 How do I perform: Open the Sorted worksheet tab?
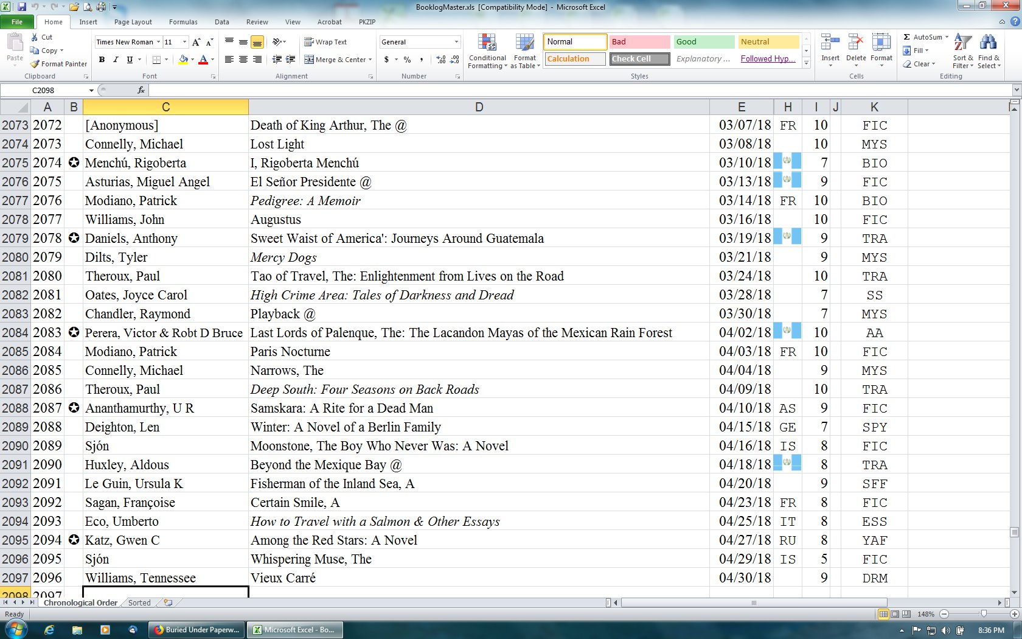pyautogui.click(x=139, y=602)
